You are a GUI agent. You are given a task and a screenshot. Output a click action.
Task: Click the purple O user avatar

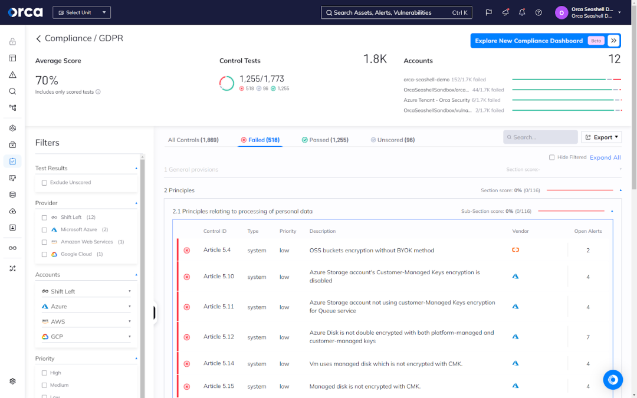click(x=562, y=12)
